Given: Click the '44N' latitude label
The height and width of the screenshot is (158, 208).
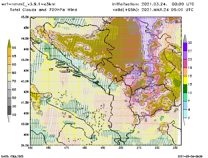Looking at the screenshot, I should click(26, 49).
